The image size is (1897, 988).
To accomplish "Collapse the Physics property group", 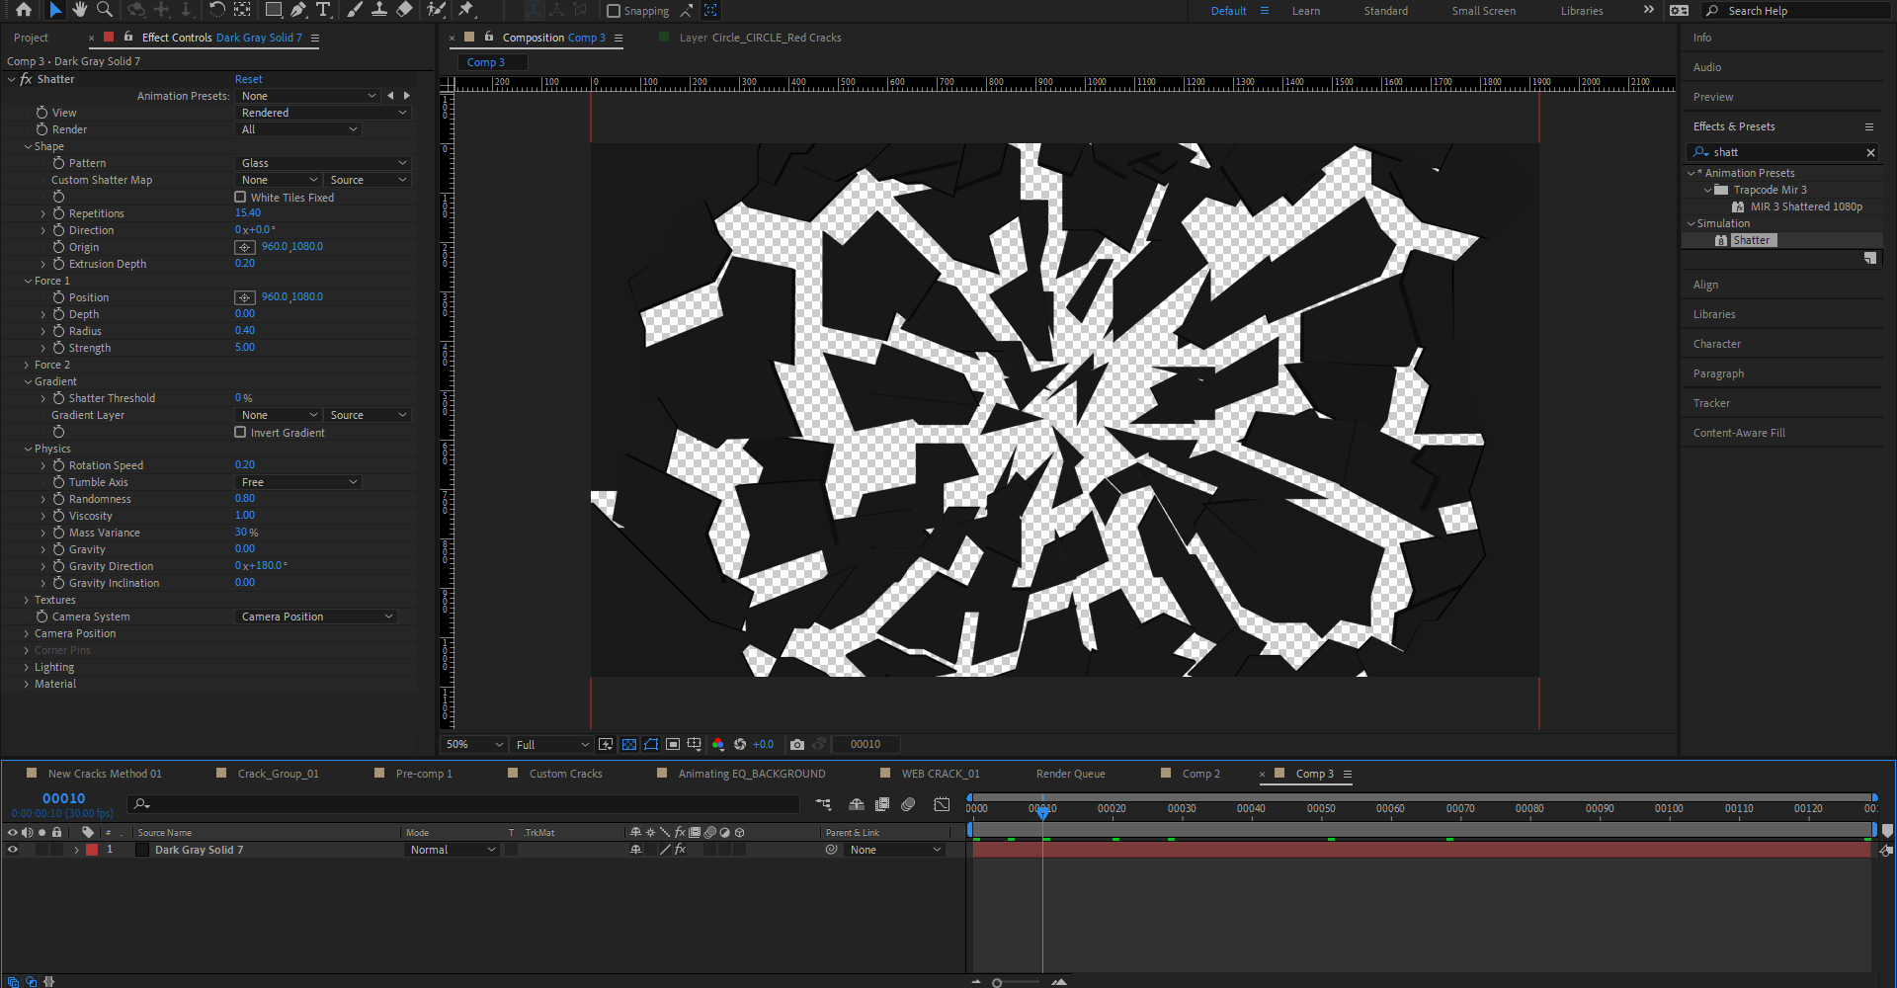I will pos(27,448).
